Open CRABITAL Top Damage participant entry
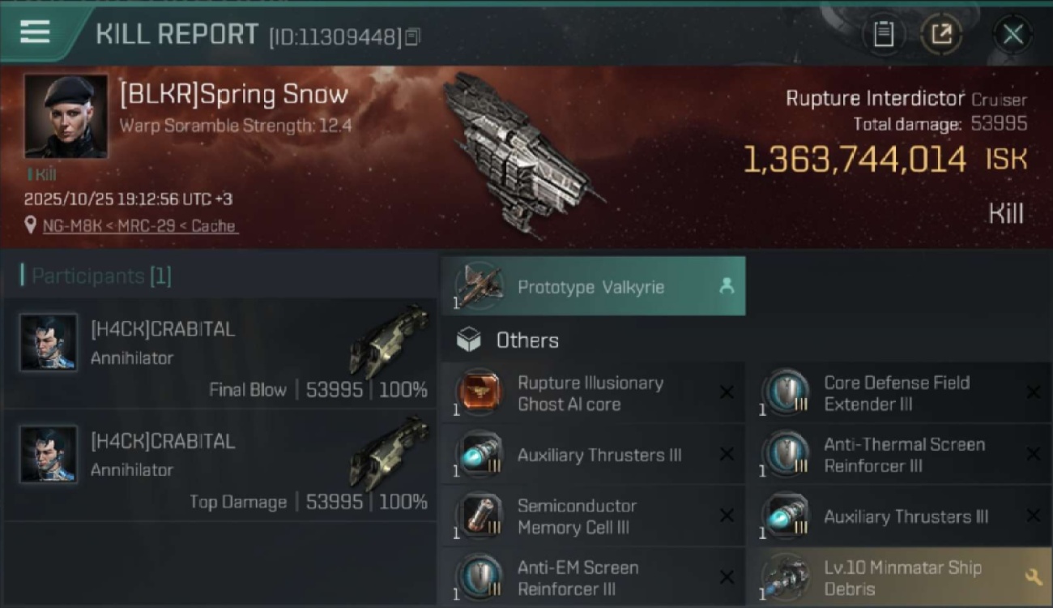 tap(220, 466)
